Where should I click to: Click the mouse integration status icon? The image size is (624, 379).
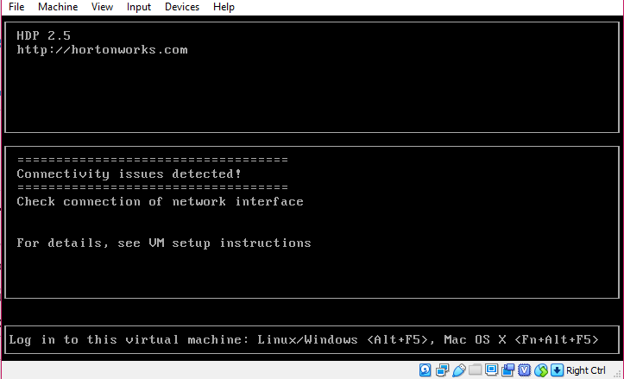click(541, 370)
